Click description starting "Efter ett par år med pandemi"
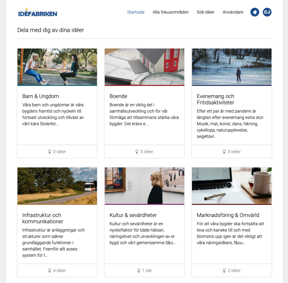This screenshot has height=283, width=288. pyautogui.click(x=230, y=124)
